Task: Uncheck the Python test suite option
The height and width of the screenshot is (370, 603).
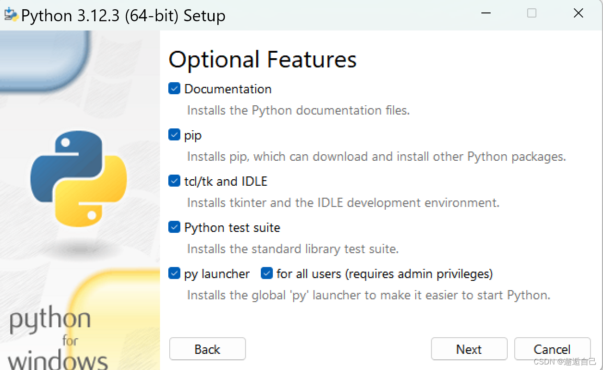Action: pos(174,227)
